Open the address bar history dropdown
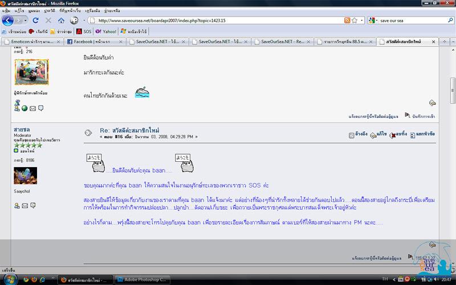 361,21
